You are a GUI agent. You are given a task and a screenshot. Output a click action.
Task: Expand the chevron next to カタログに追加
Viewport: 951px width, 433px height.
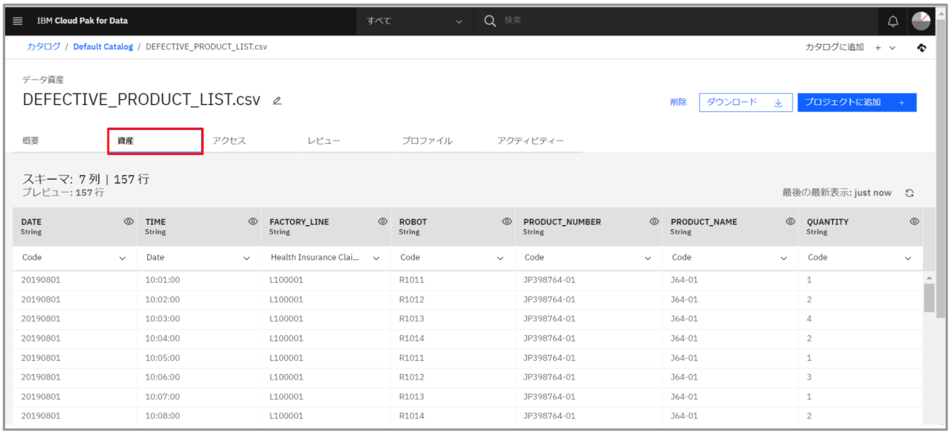892,48
